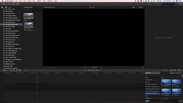
Task: Toggle the Timeline panel layout button
Action: (168, 4)
